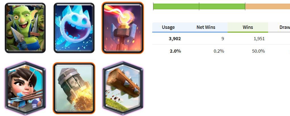Click the Inferno Tower card
Screen dimensions: 290x116
click(x=123, y=28)
